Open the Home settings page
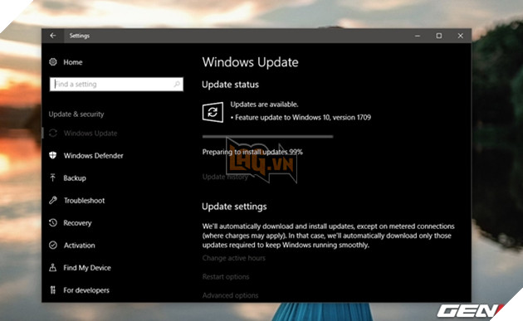 [73, 62]
